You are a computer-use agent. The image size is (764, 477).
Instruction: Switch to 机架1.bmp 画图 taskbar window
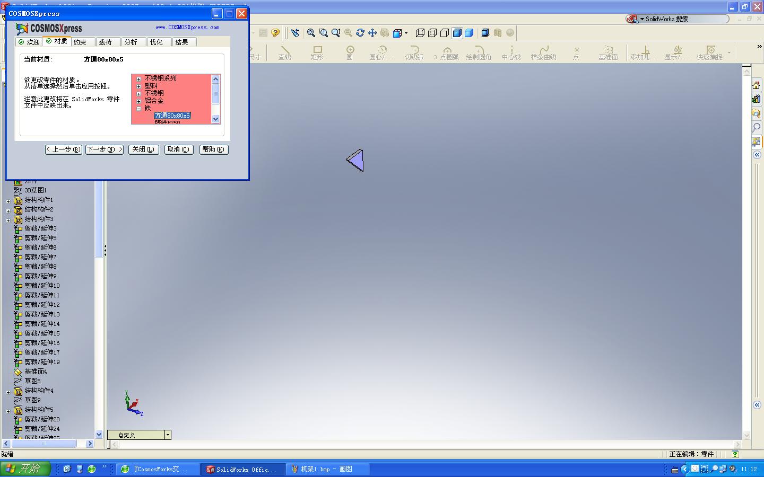[327, 469]
